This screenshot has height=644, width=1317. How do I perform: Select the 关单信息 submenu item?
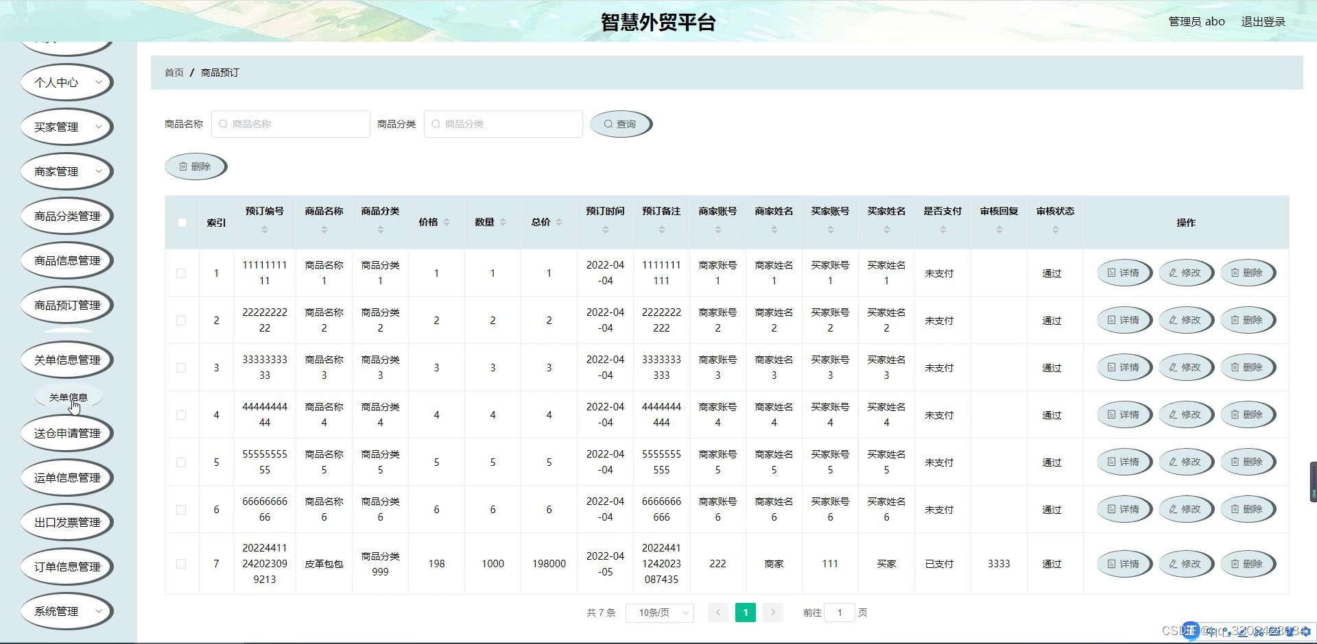pyautogui.click(x=69, y=397)
